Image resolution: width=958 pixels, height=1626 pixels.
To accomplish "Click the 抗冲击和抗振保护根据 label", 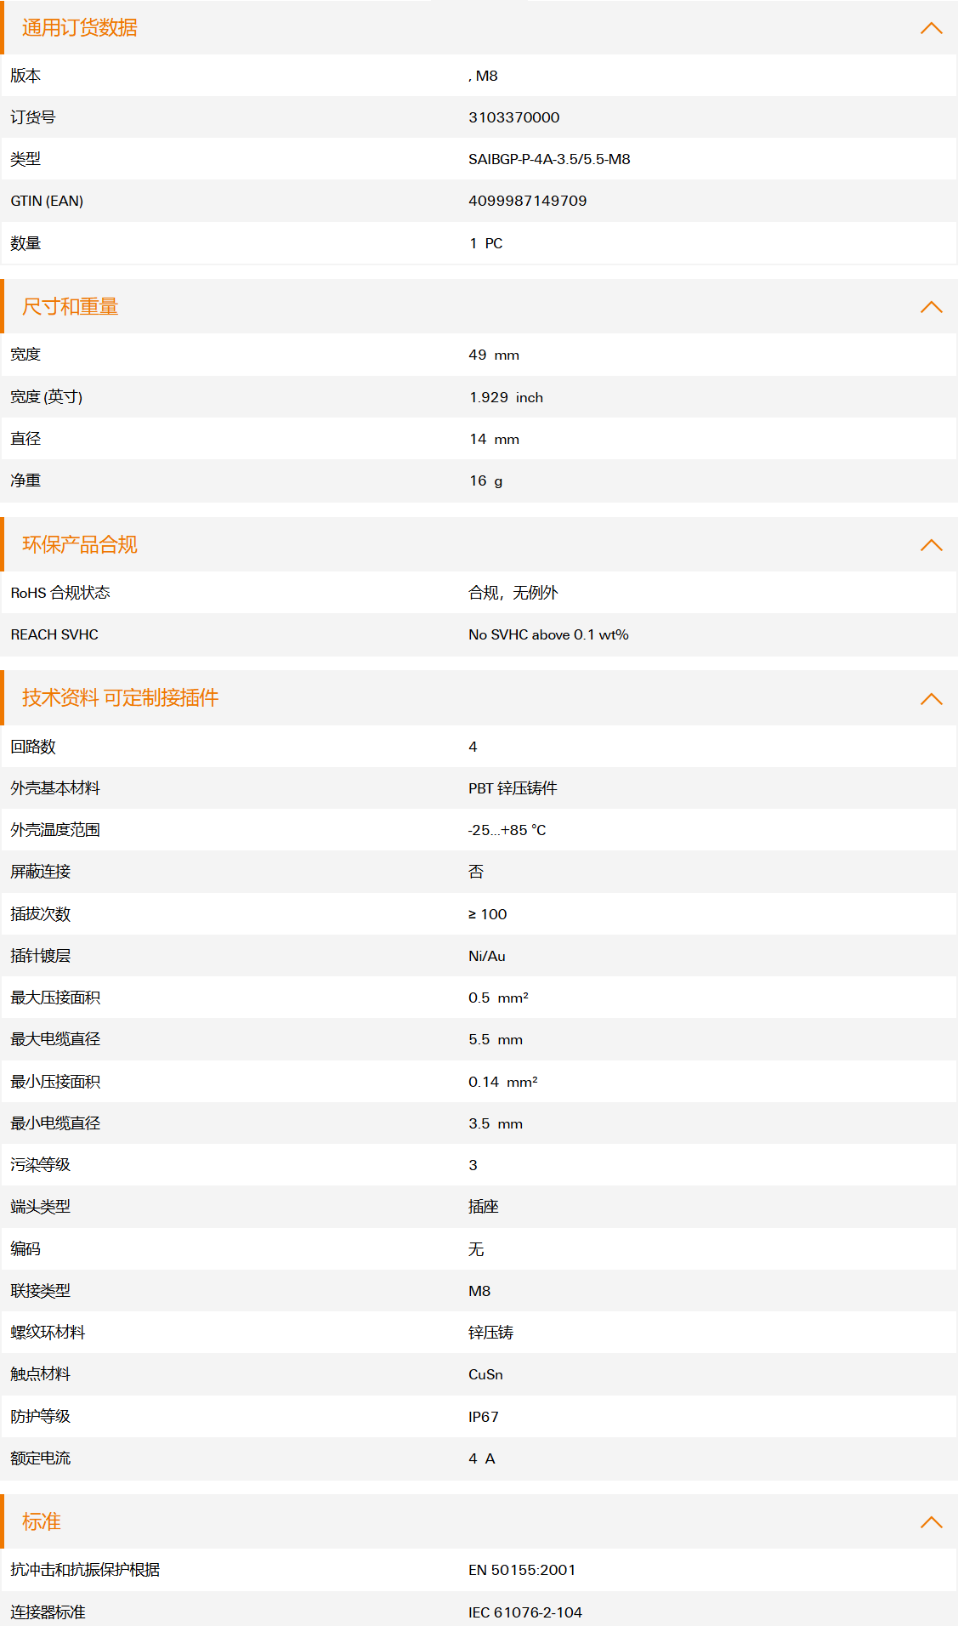I will click(85, 1570).
